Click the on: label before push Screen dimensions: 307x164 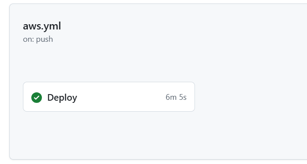coord(29,39)
